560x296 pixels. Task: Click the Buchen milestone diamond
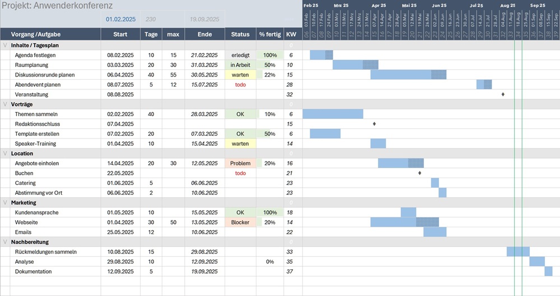click(x=419, y=173)
